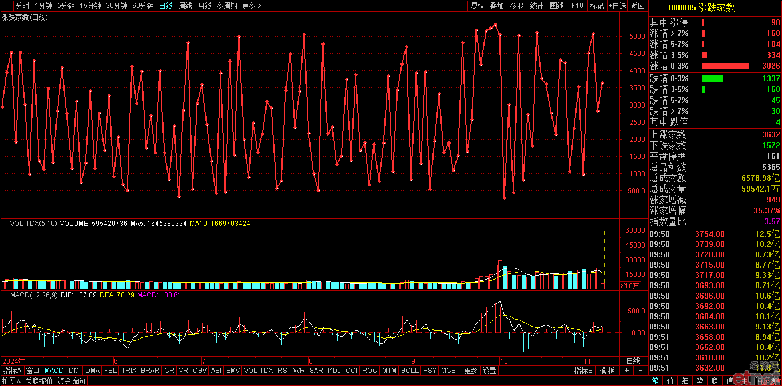Switch to the 价 price tab

click(670, 381)
